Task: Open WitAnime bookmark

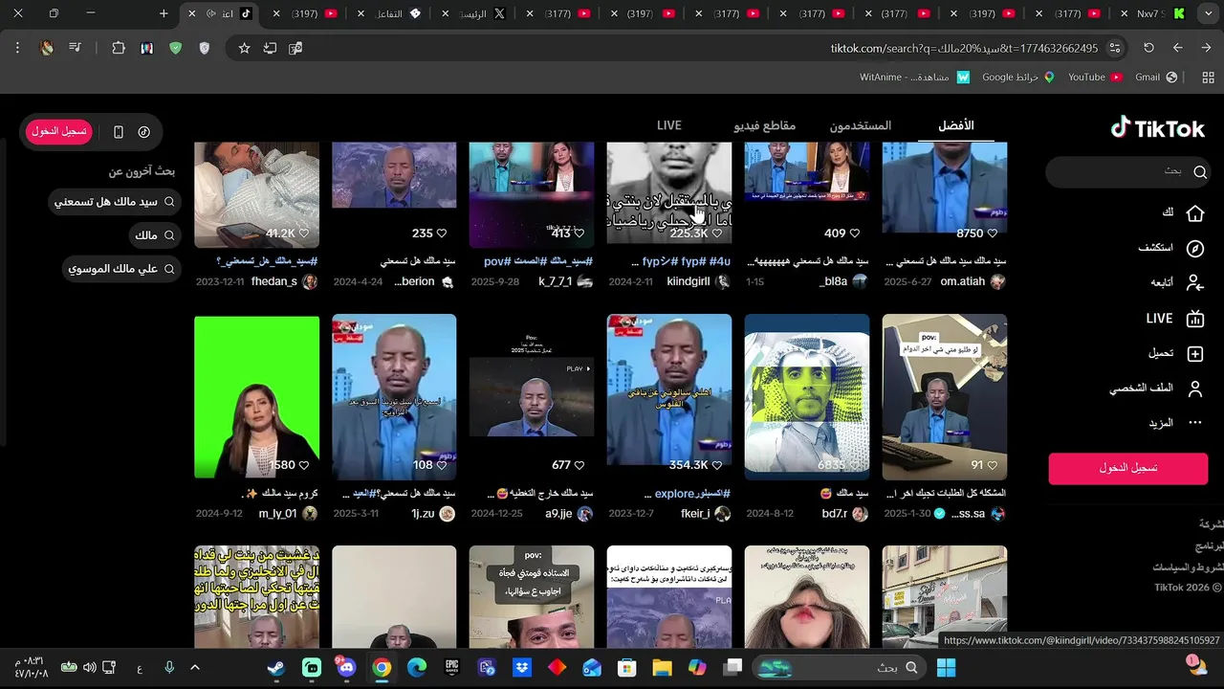Action: click(x=915, y=77)
